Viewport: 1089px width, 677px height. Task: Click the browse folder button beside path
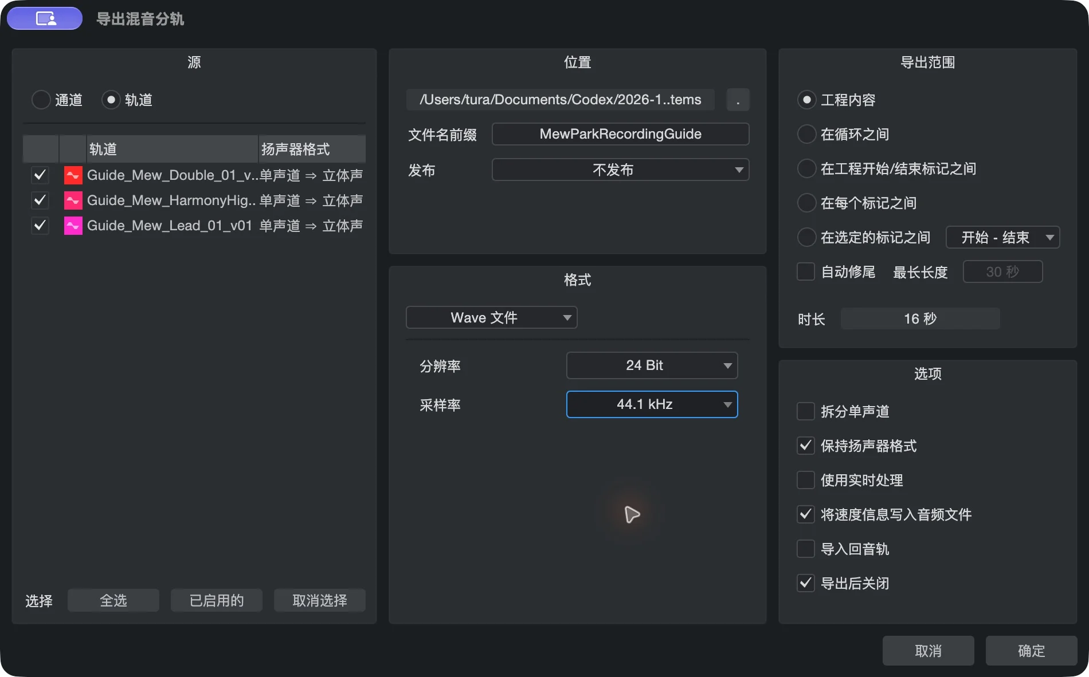tap(738, 100)
